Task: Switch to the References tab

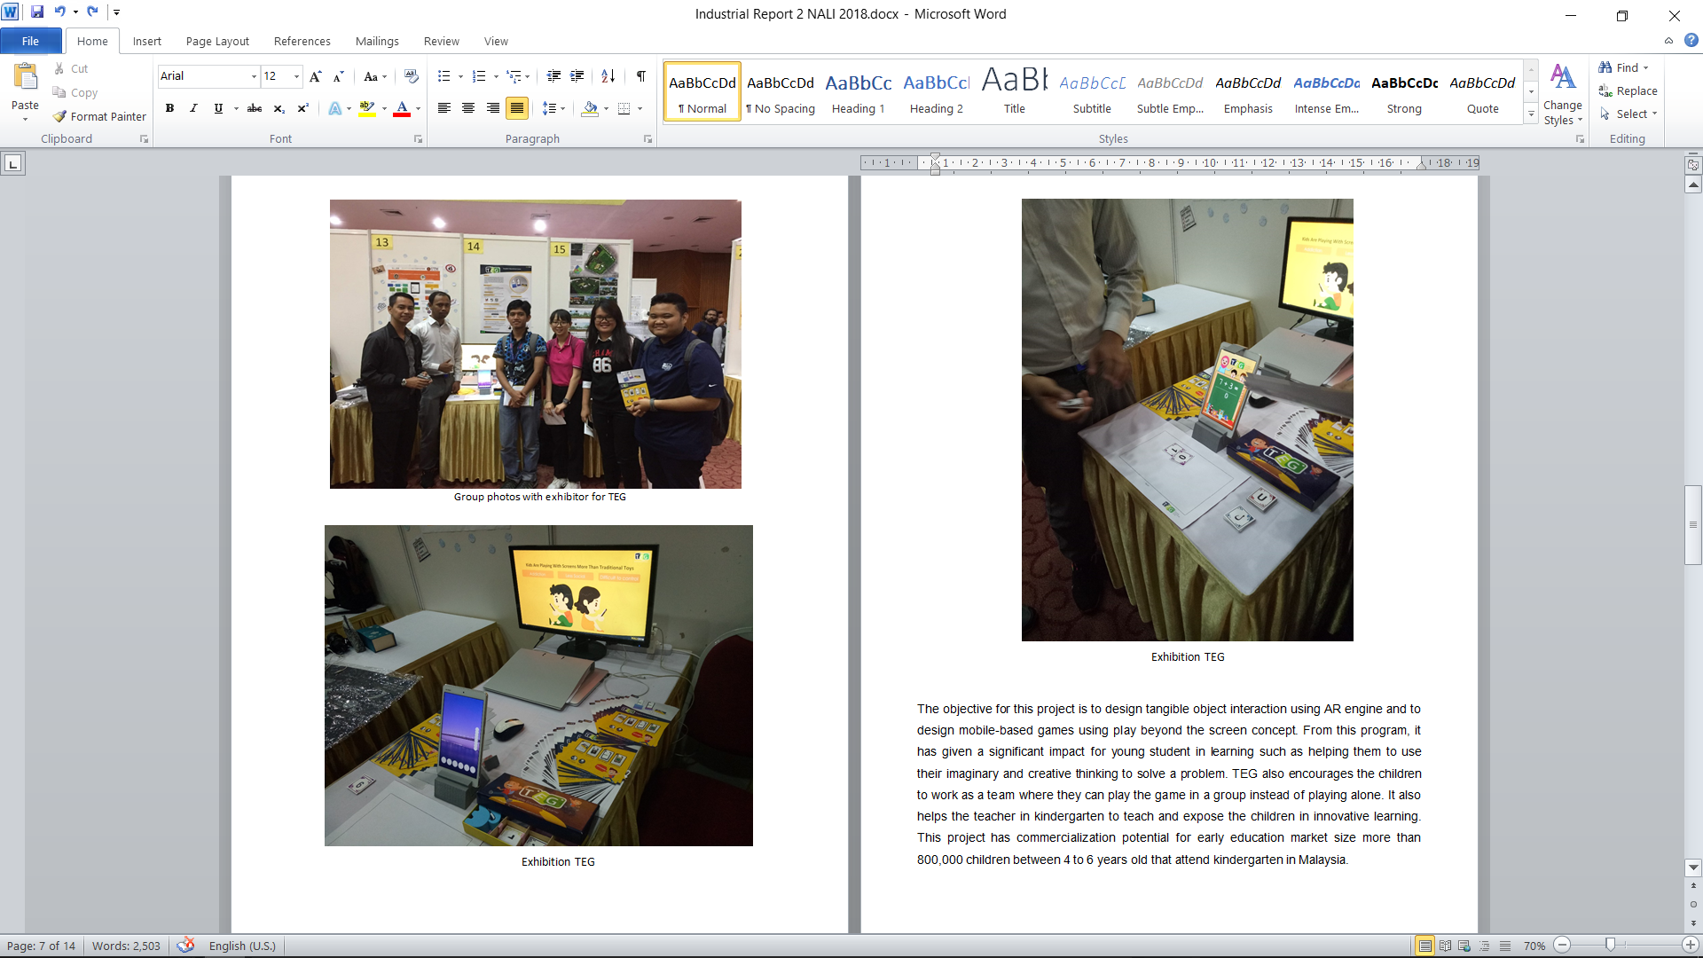Action: (302, 41)
